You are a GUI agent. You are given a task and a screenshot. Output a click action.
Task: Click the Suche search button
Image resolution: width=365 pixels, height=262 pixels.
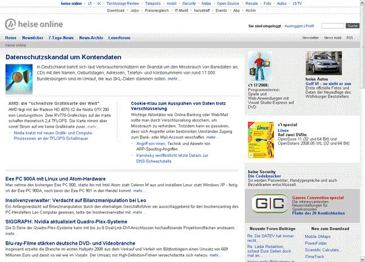[x=353, y=26]
